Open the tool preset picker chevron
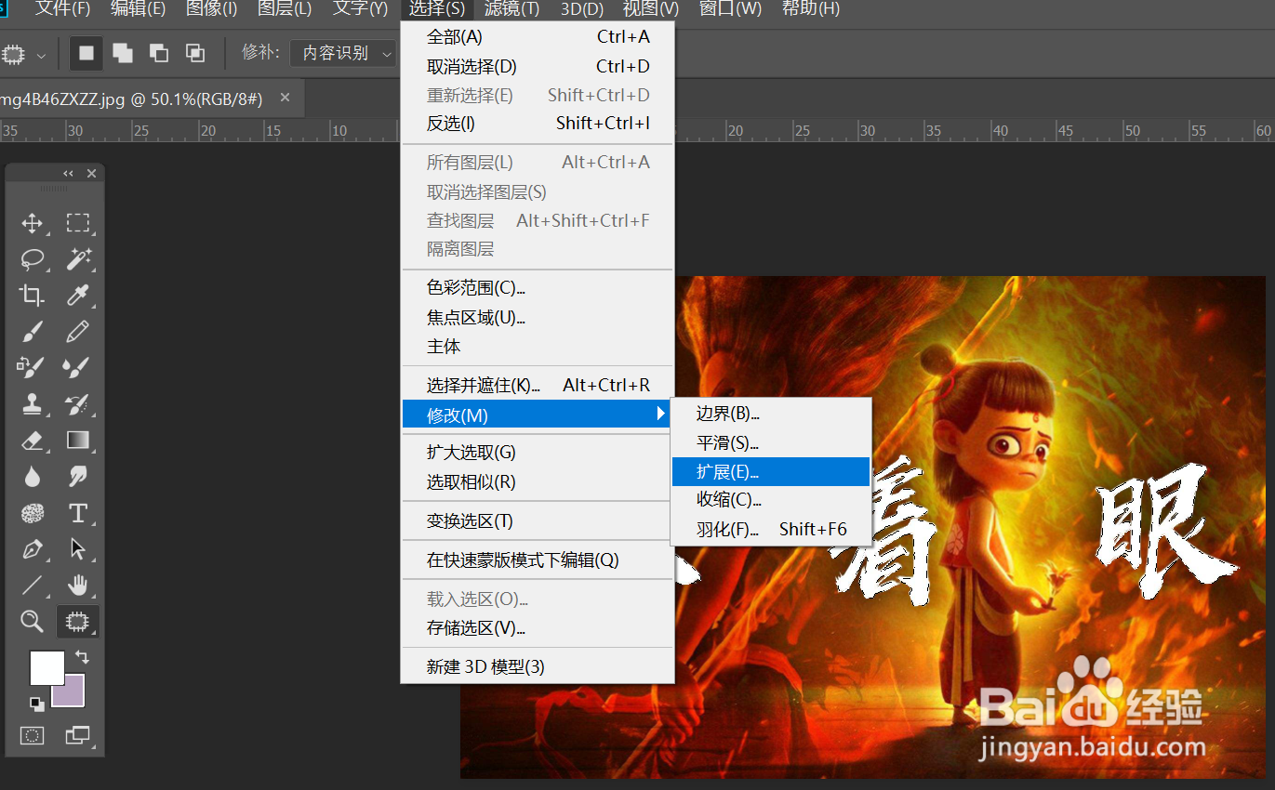1275x790 pixels. [41, 56]
